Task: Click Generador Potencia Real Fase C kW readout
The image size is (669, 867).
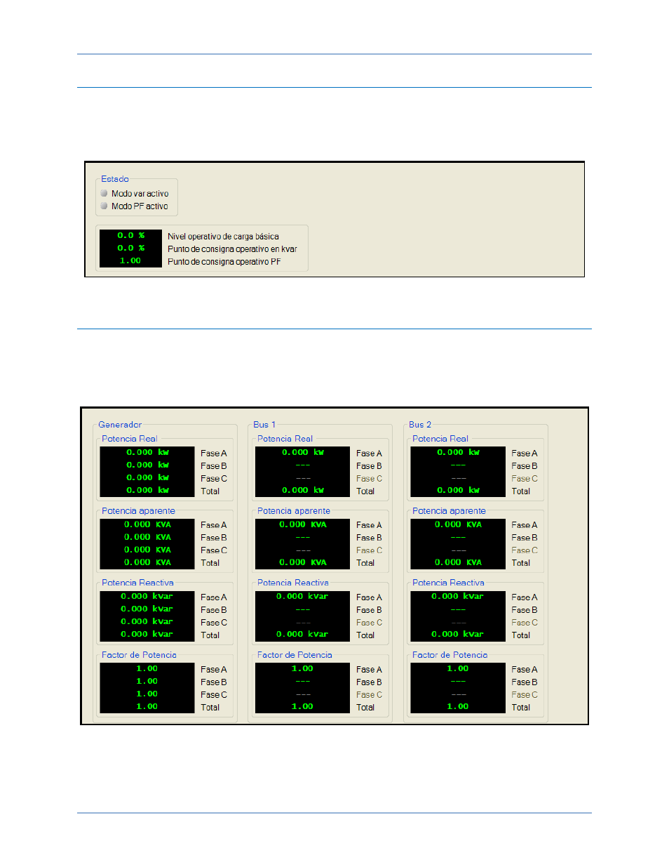Action: pyautogui.click(x=147, y=478)
